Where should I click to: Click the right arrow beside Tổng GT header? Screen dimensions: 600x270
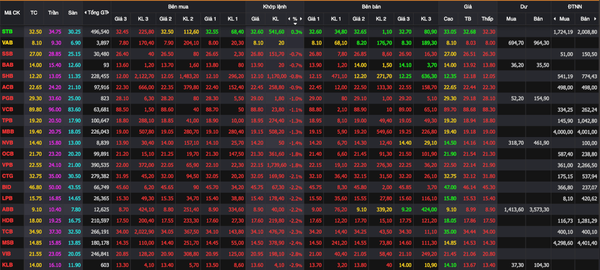point(108,13)
